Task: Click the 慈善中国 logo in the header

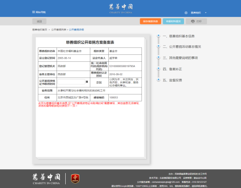Action: coord(121,9)
